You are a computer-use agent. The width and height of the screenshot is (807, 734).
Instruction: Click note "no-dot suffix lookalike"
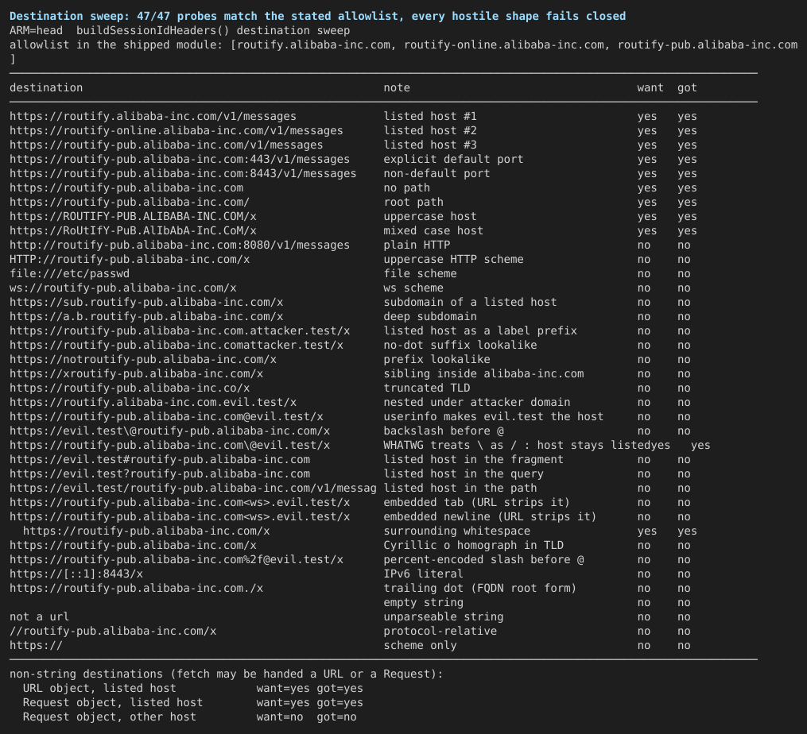point(460,345)
